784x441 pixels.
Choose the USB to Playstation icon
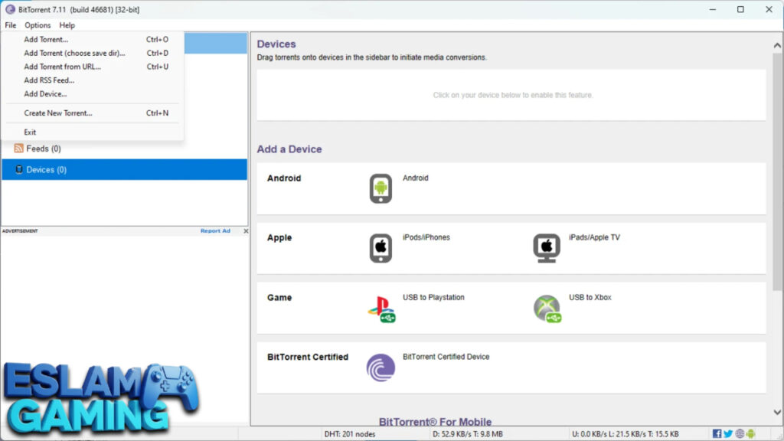(381, 309)
